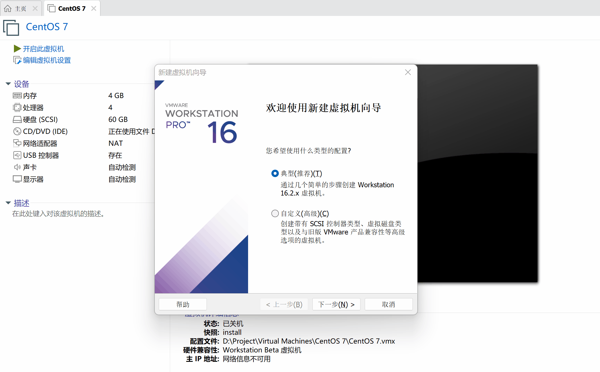Click the description field 在此处键入对该虚拟机的描述
This screenshot has height=372, width=600.
pos(59,214)
